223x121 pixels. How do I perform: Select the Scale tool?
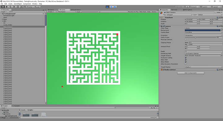click(14, 7)
